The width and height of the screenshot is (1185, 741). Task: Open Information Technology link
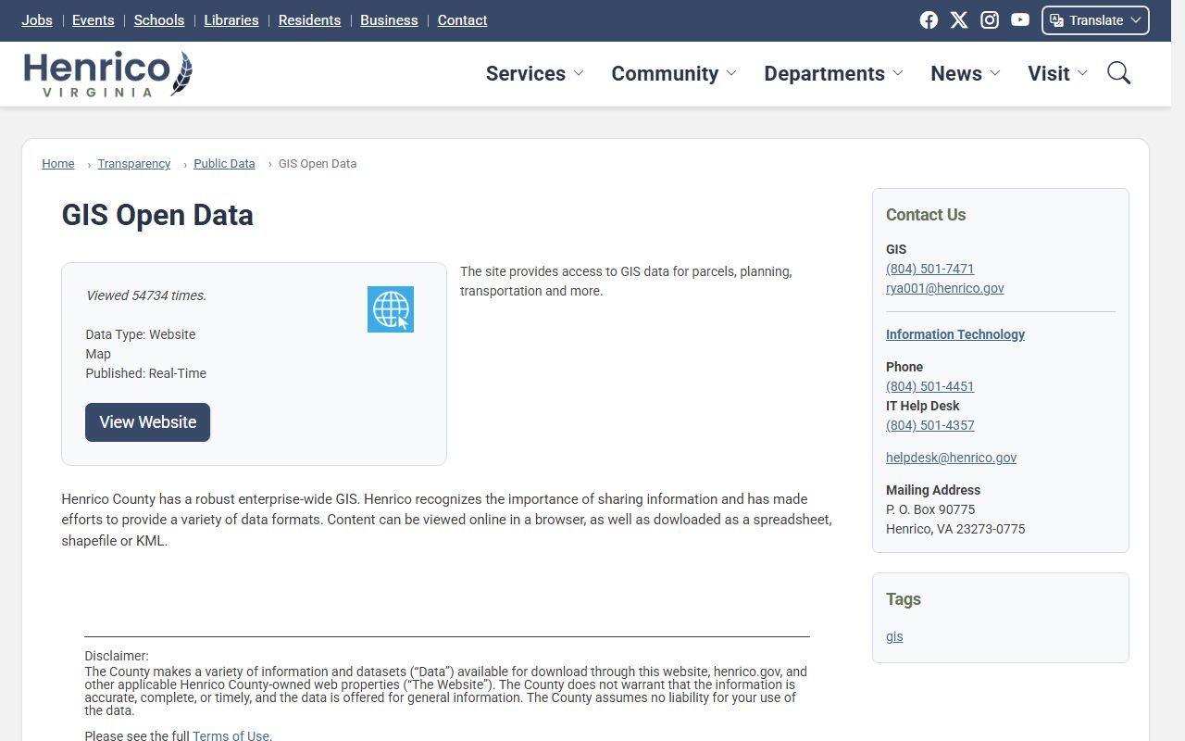(x=955, y=334)
